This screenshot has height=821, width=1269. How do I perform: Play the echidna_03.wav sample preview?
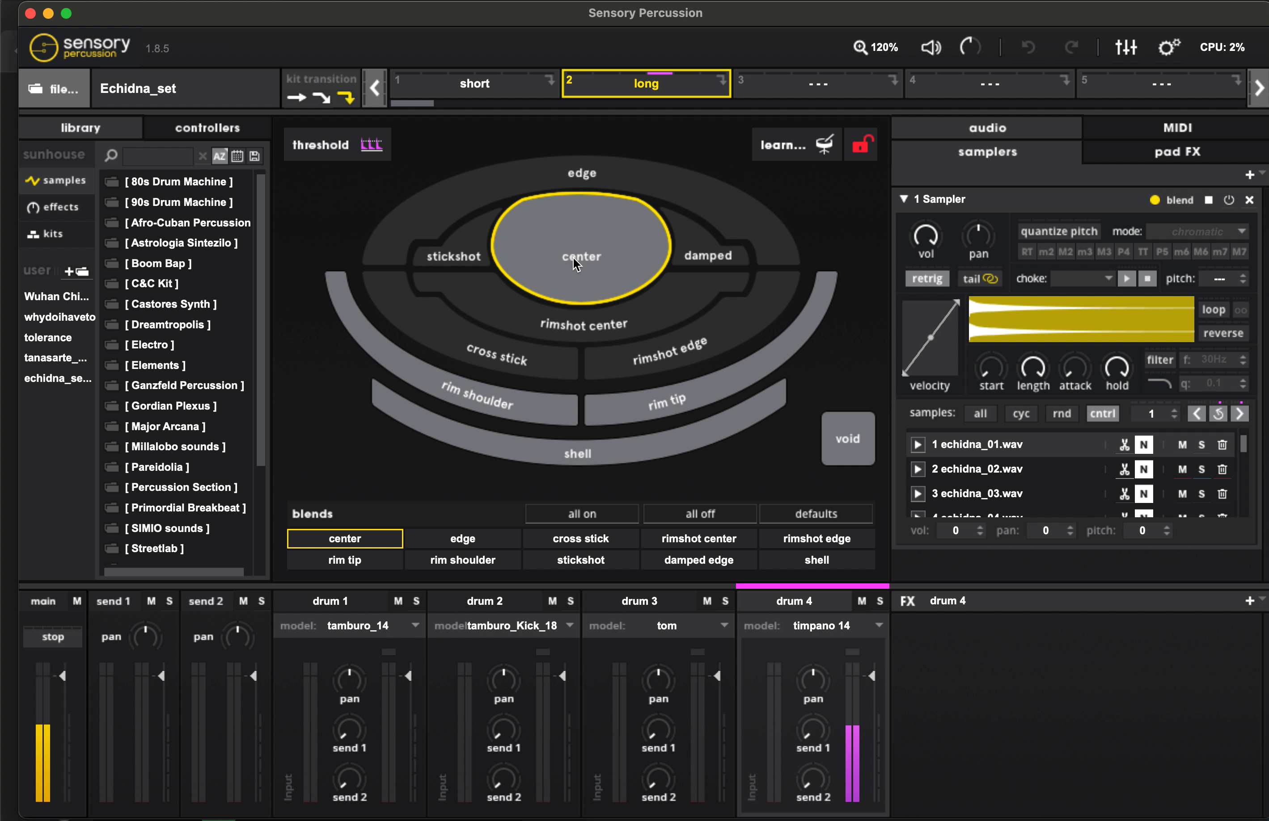[x=917, y=493]
